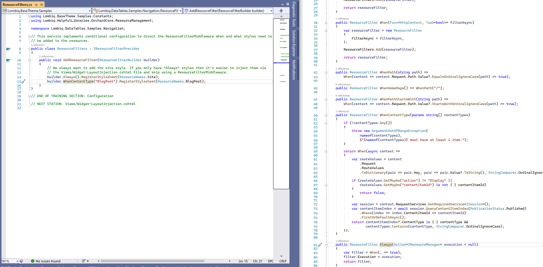
Task: Collapse WhenContentType method on line 50
Action: [326, 116]
